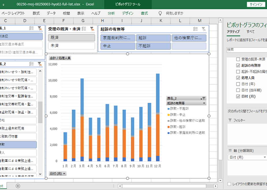Select 起訴 slicer item
This screenshot has height=190, width=267.
coord(153,38)
